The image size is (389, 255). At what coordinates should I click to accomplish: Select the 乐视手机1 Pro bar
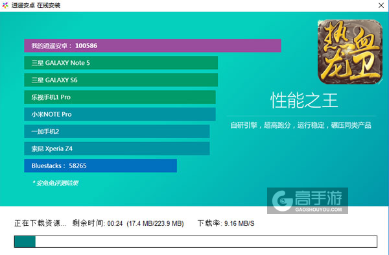[x=120, y=97]
